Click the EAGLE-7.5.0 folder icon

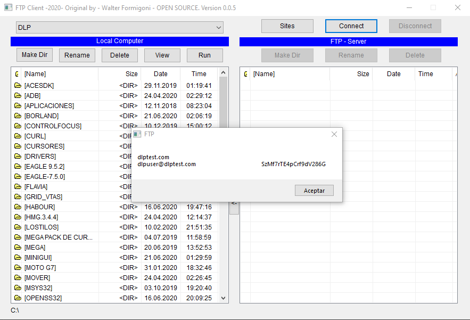(18, 176)
